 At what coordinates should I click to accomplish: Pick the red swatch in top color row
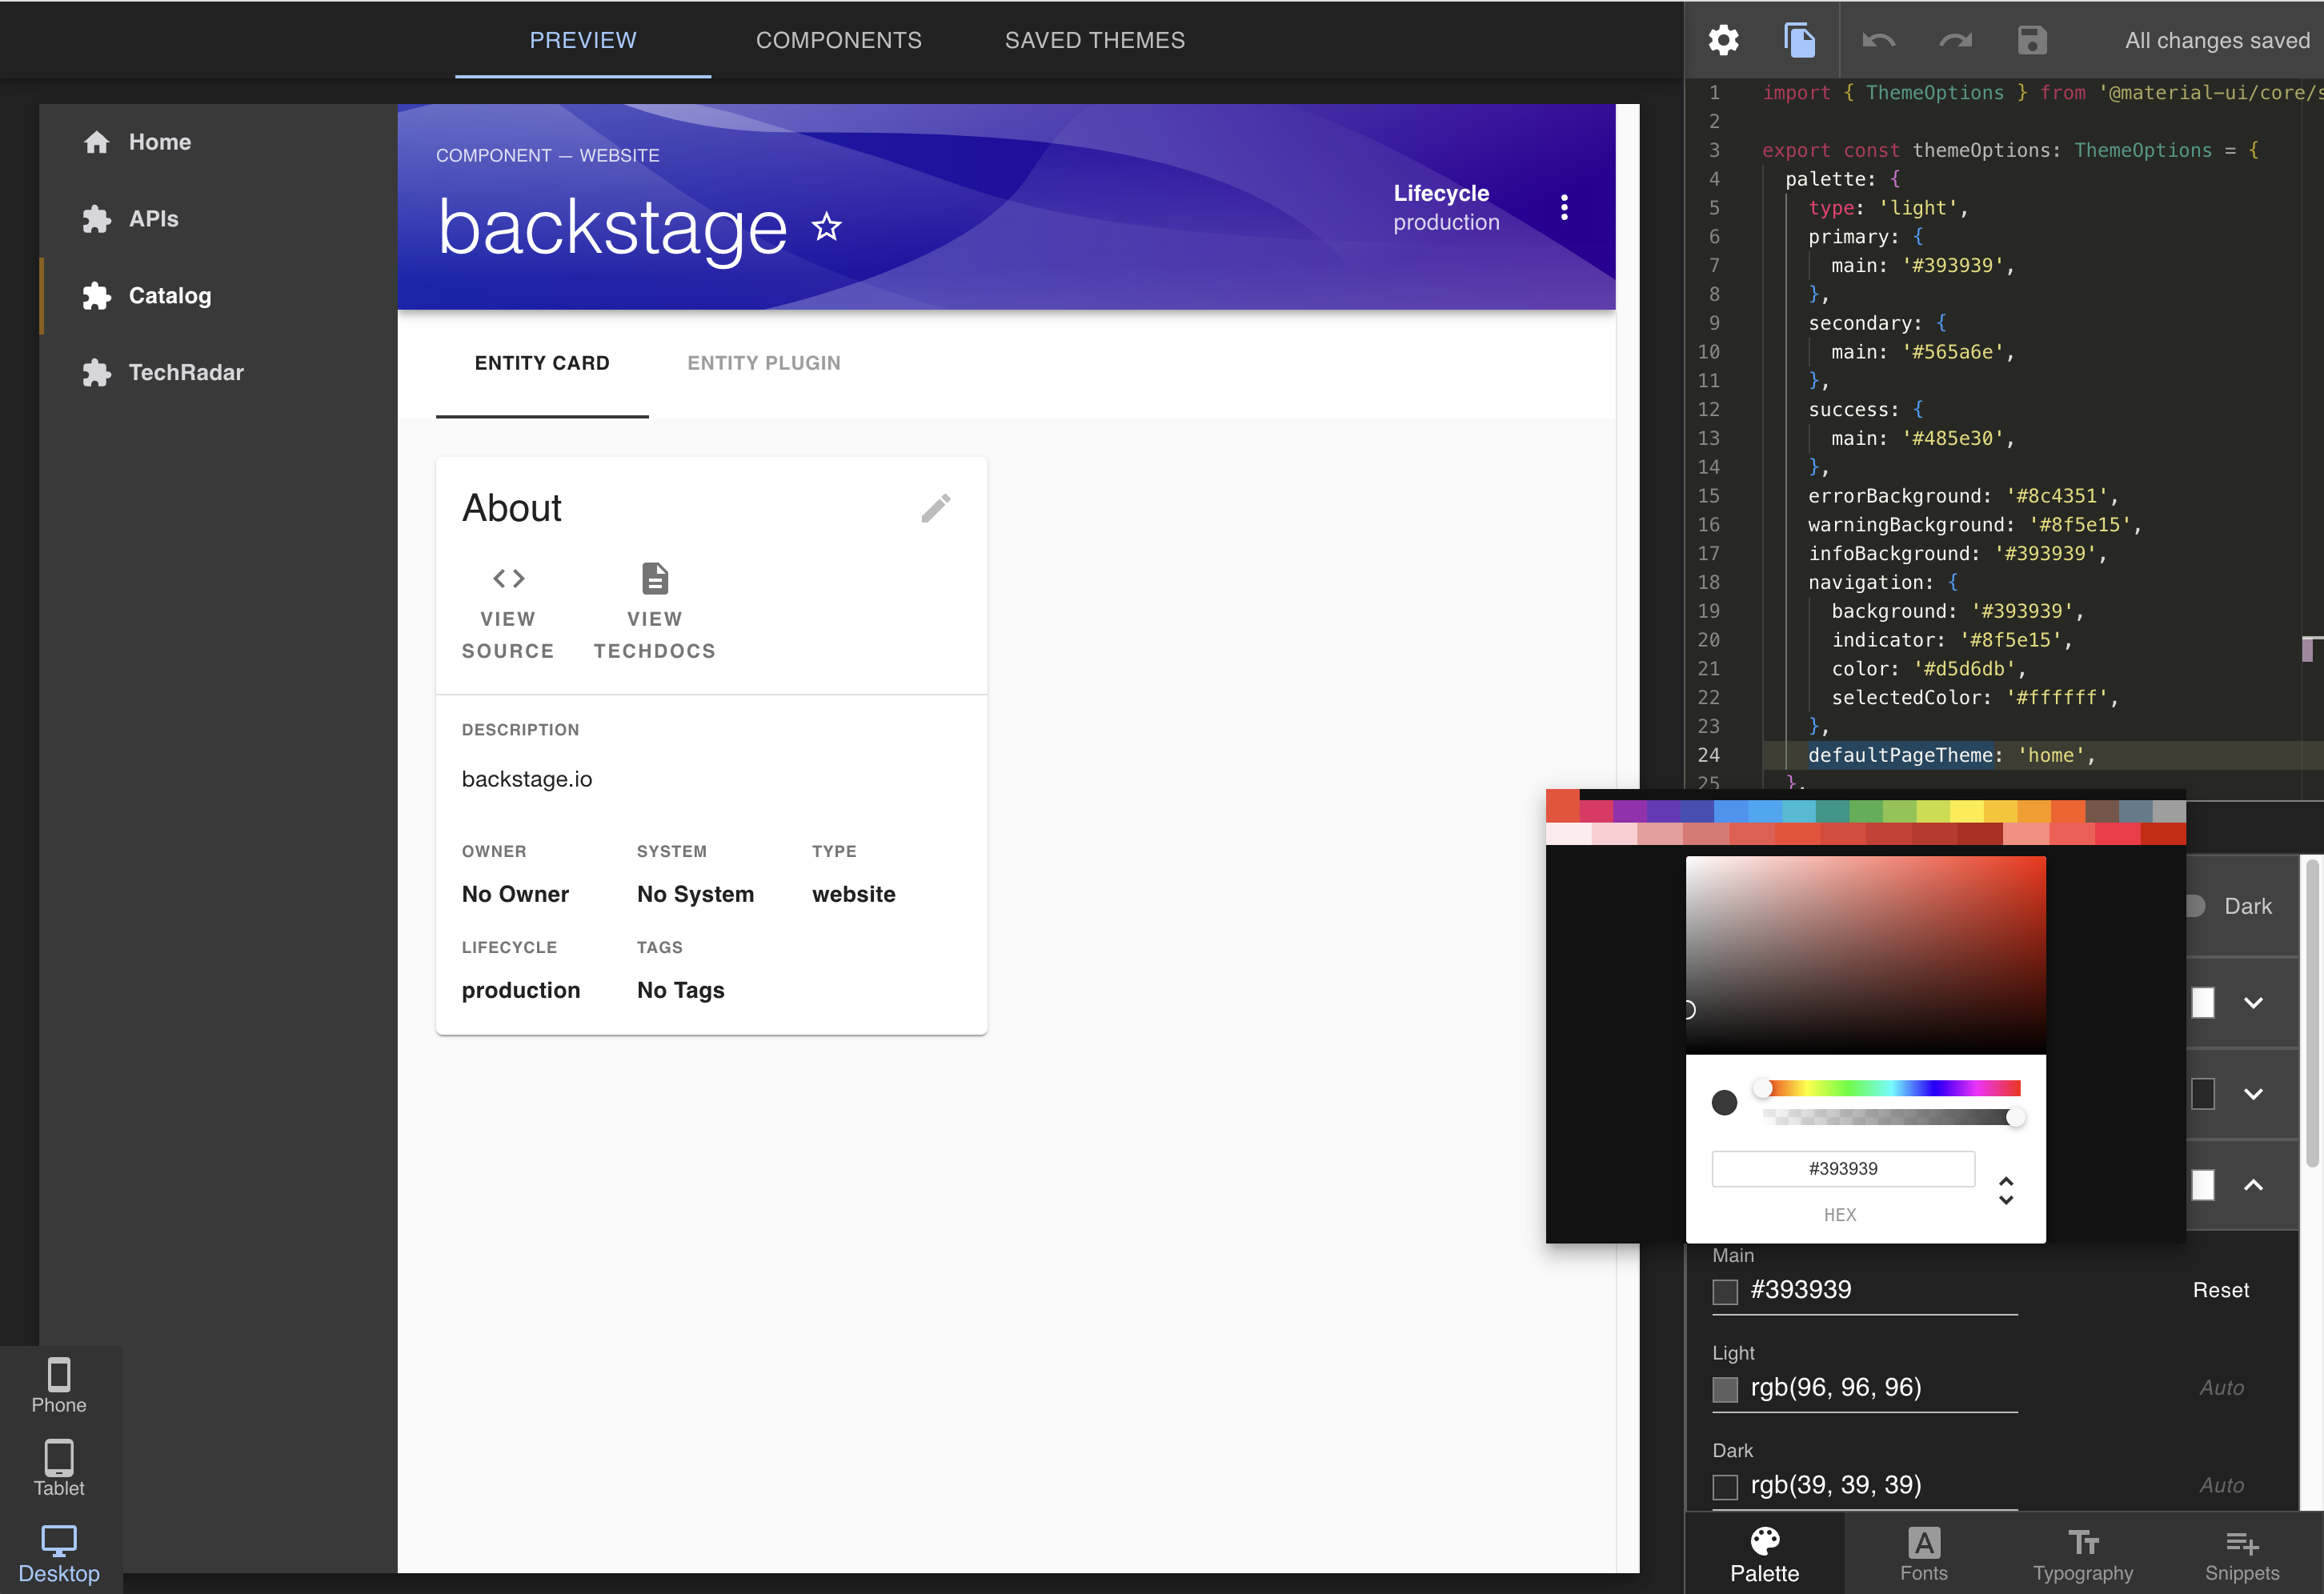(1562, 806)
